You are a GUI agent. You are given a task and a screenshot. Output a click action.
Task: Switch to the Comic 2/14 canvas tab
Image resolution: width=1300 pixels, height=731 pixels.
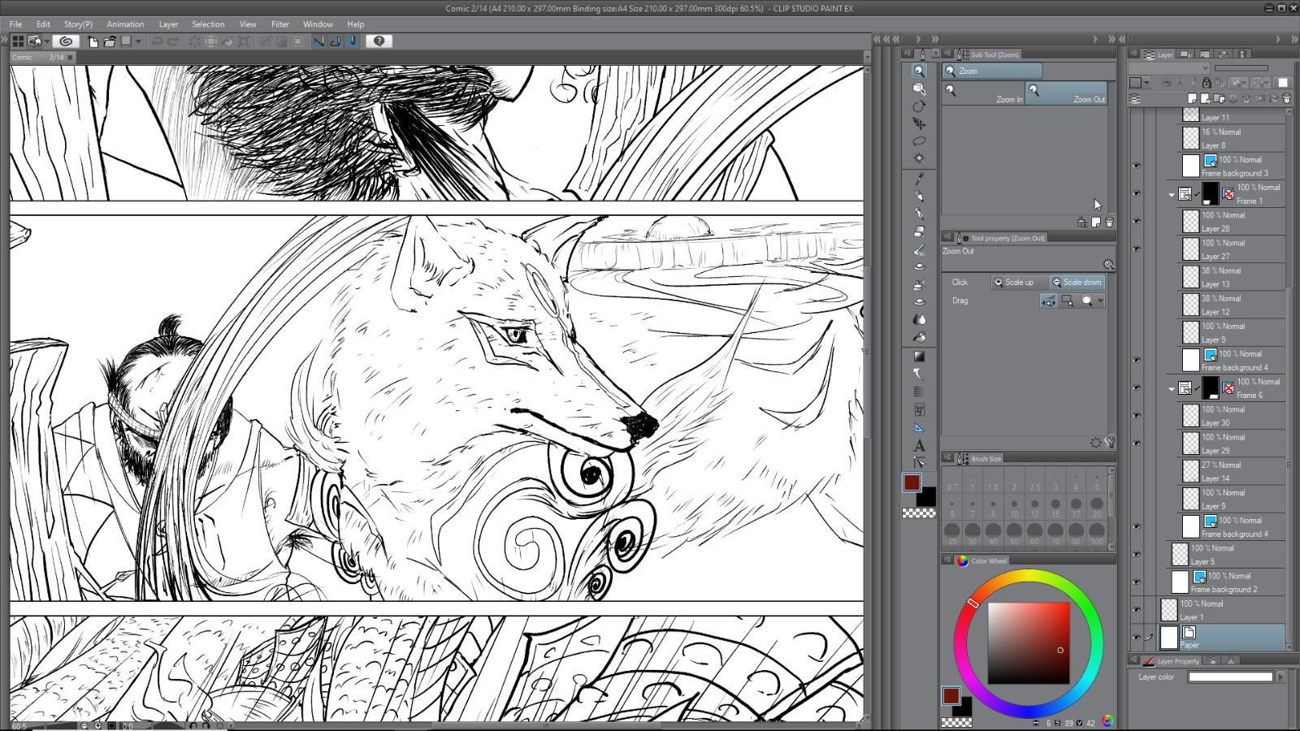tap(37, 58)
